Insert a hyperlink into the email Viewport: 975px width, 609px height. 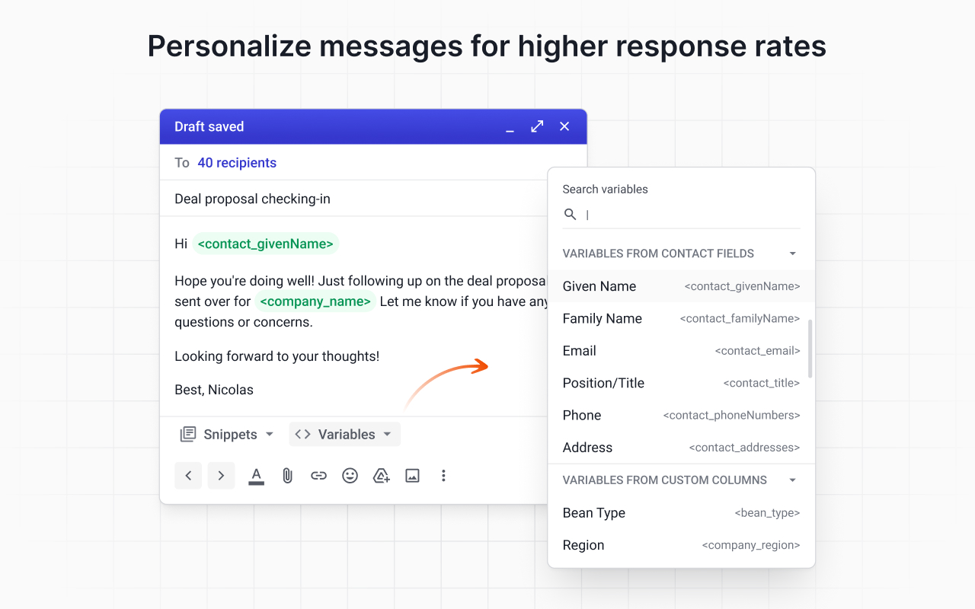[318, 475]
